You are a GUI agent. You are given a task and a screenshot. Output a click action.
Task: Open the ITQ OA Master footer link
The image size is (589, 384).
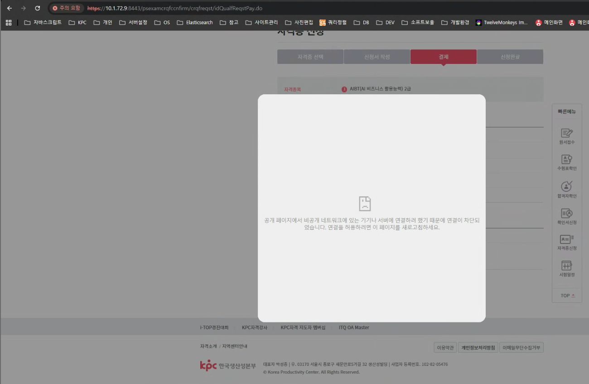(x=354, y=327)
